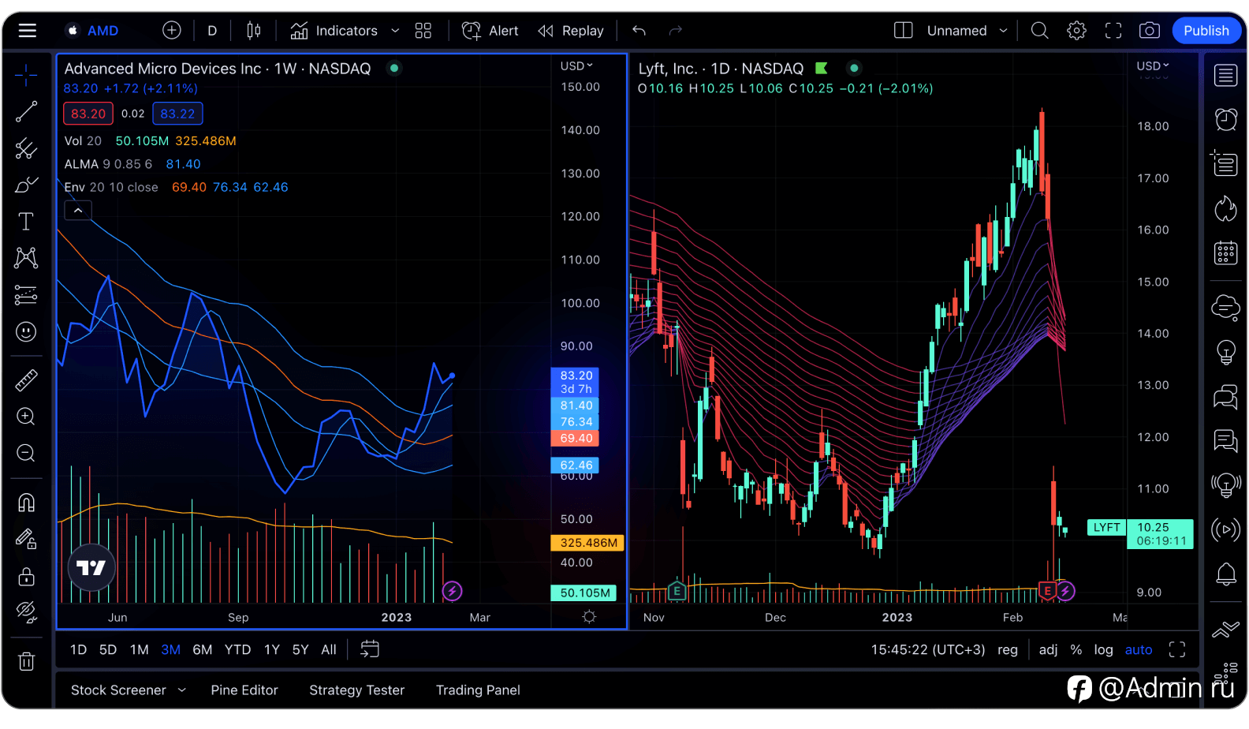Zoom out the chart
The height and width of the screenshot is (729, 1249).
[26, 453]
